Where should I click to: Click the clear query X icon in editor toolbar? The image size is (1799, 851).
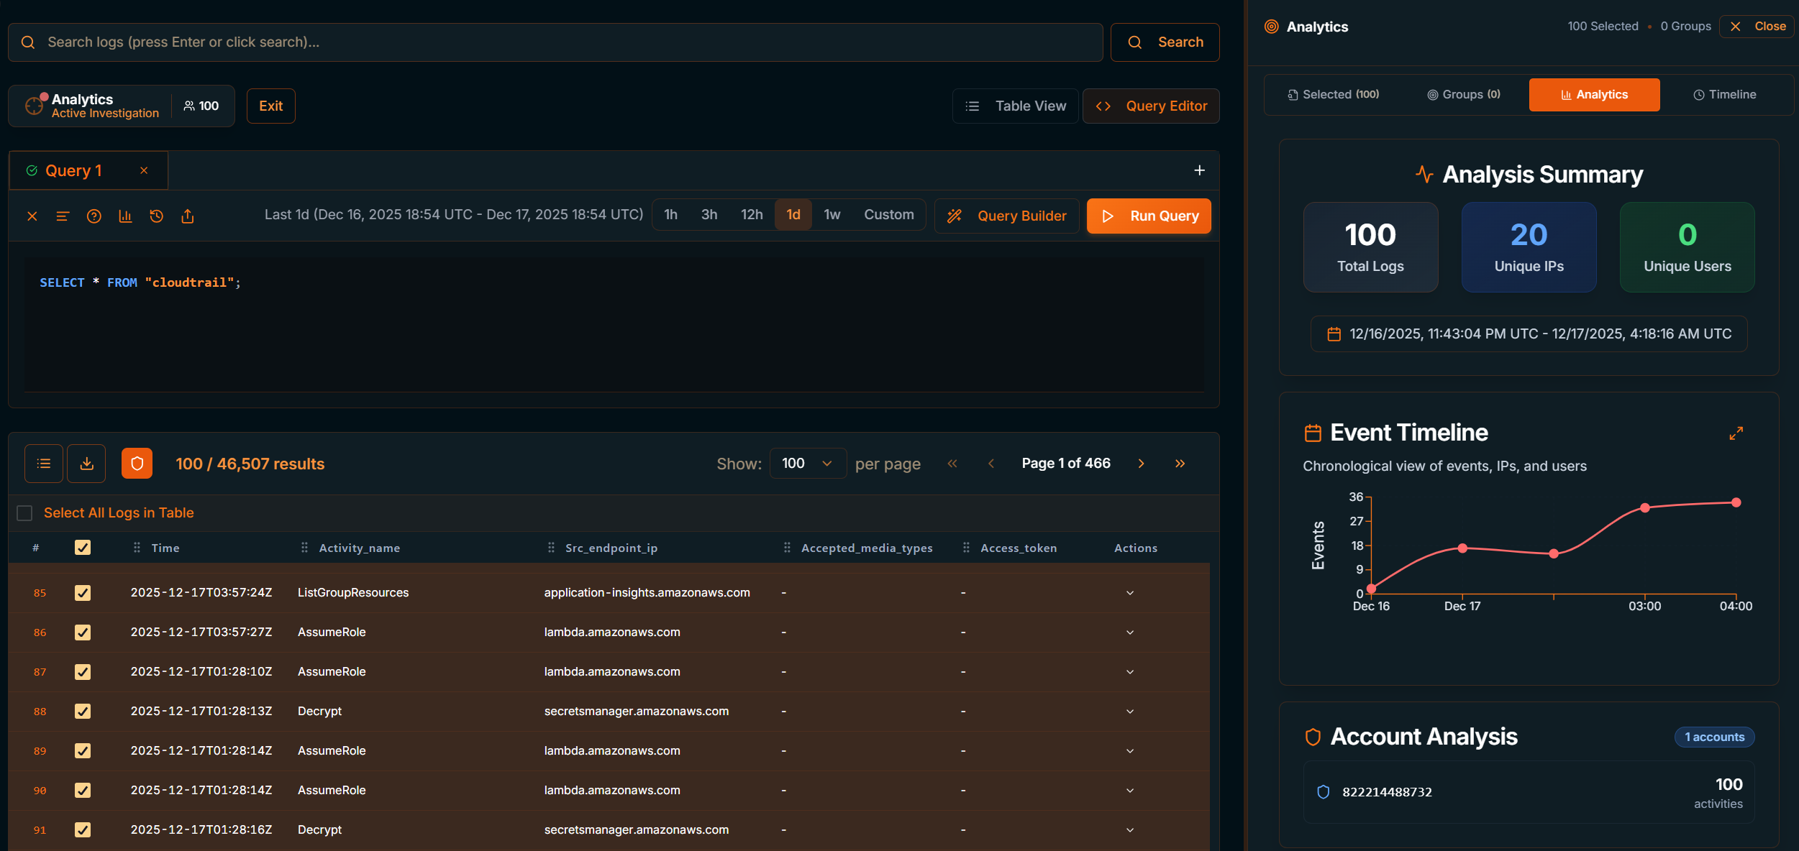pyautogui.click(x=32, y=216)
